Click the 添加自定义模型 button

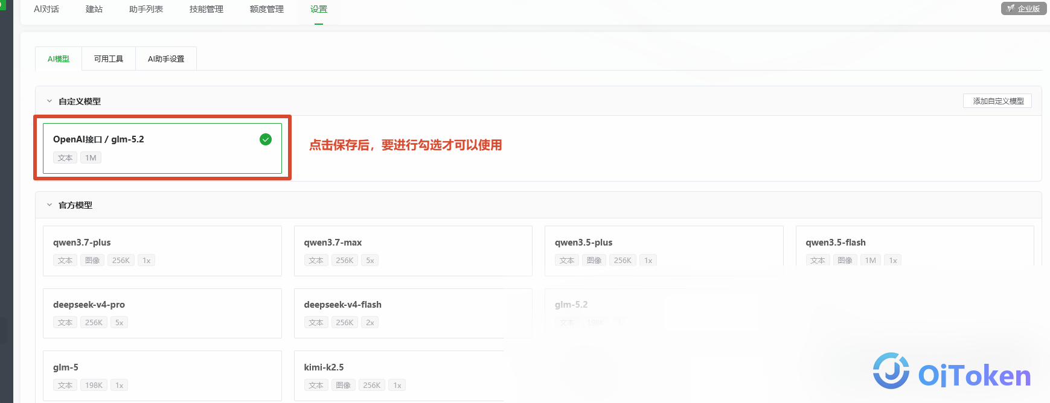pos(997,101)
